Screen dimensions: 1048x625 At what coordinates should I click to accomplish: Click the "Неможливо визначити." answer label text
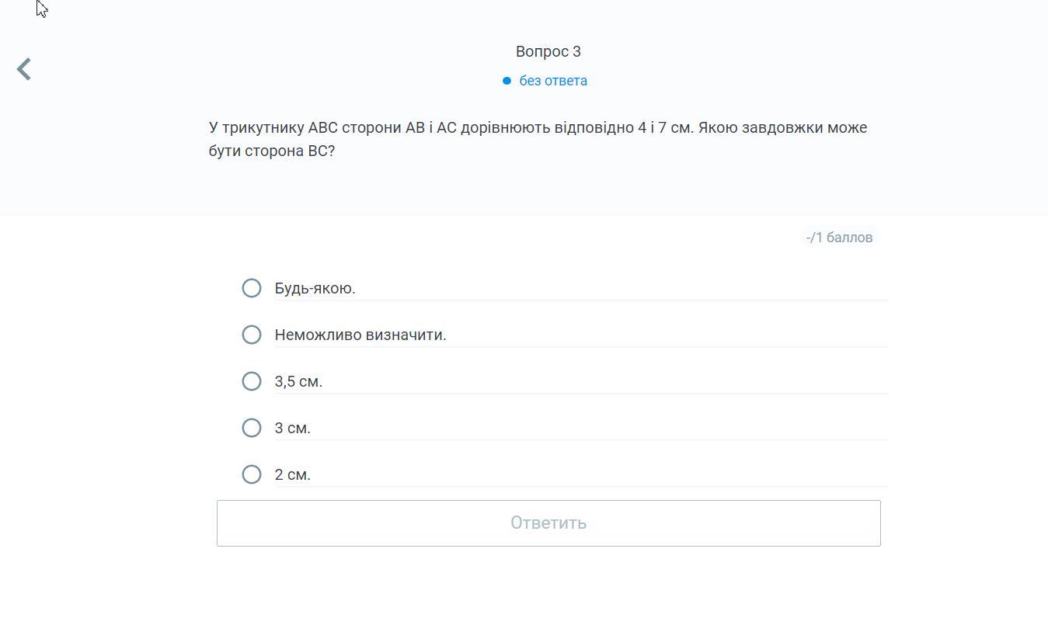click(360, 335)
